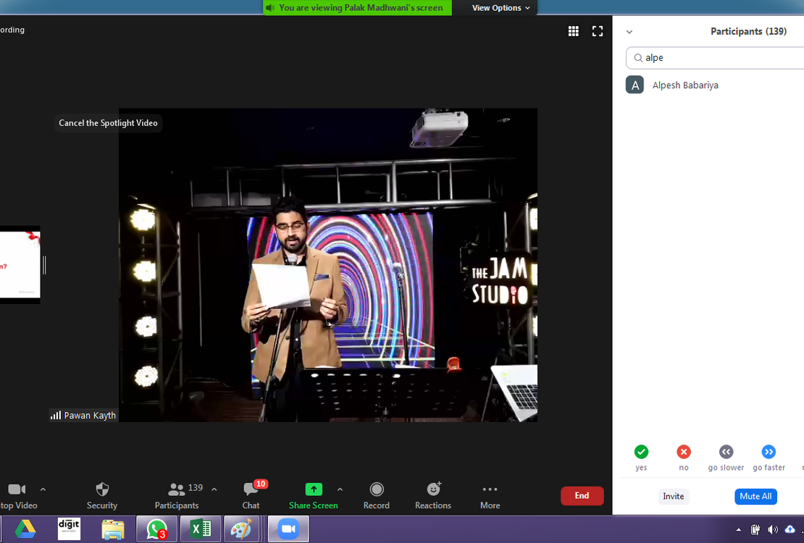Open the Chat panel icon

pyautogui.click(x=251, y=490)
